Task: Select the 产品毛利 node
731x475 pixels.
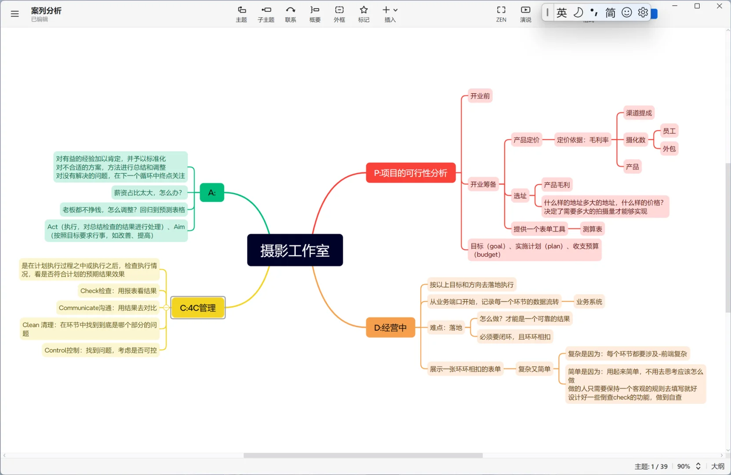Action: pyautogui.click(x=556, y=185)
